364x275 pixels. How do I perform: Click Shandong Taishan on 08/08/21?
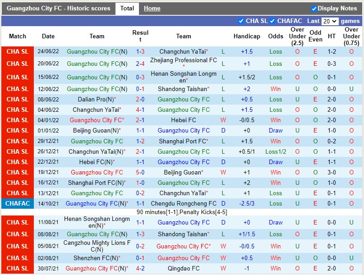tap(184, 234)
